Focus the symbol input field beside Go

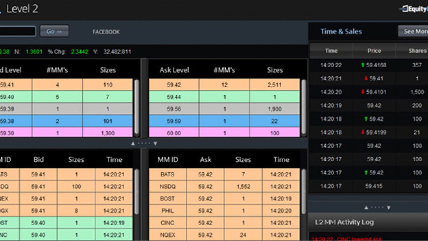pyautogui.click(x=18, y=31)
